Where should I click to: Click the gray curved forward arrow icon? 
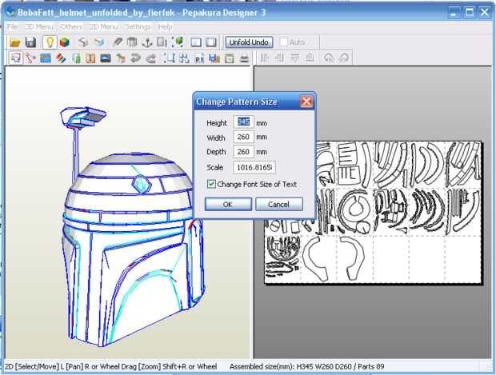pos(151,58)
